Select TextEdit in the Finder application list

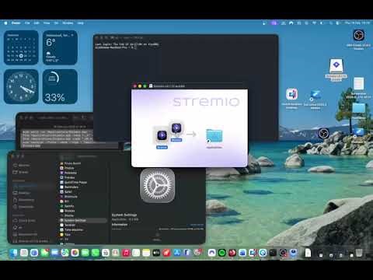[68, 225]
